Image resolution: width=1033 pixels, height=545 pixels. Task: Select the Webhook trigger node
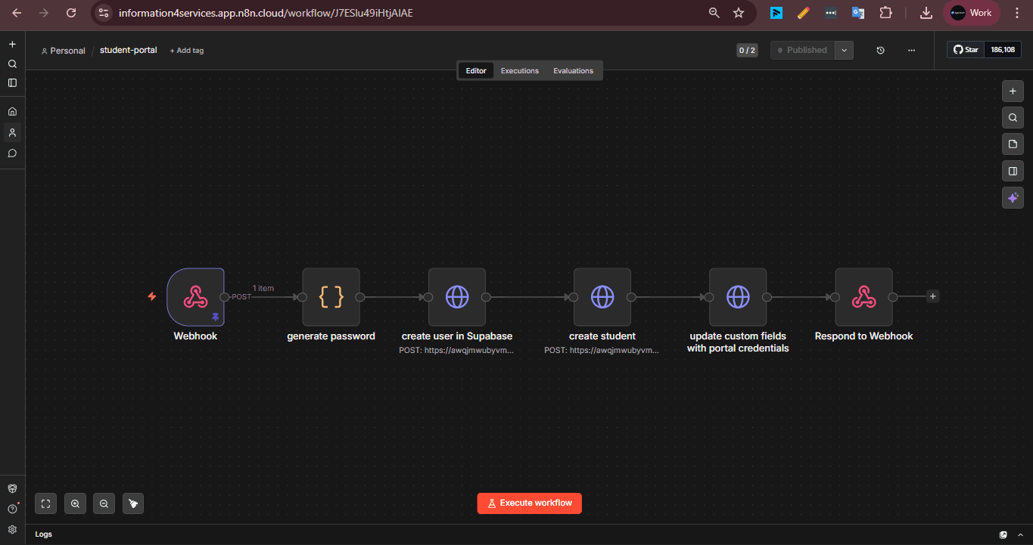click(196, 297)
